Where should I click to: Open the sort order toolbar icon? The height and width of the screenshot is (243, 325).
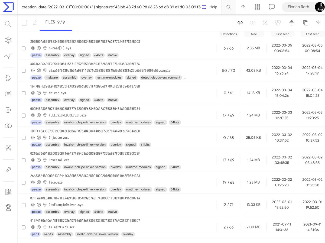pyautogui.click(x=292, y=23)
